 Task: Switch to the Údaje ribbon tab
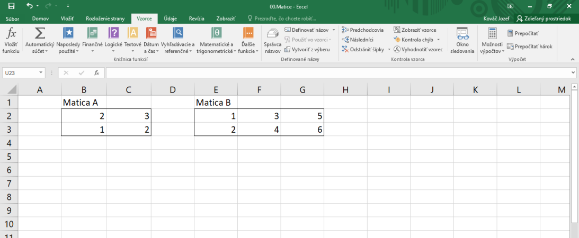point(170,19)
